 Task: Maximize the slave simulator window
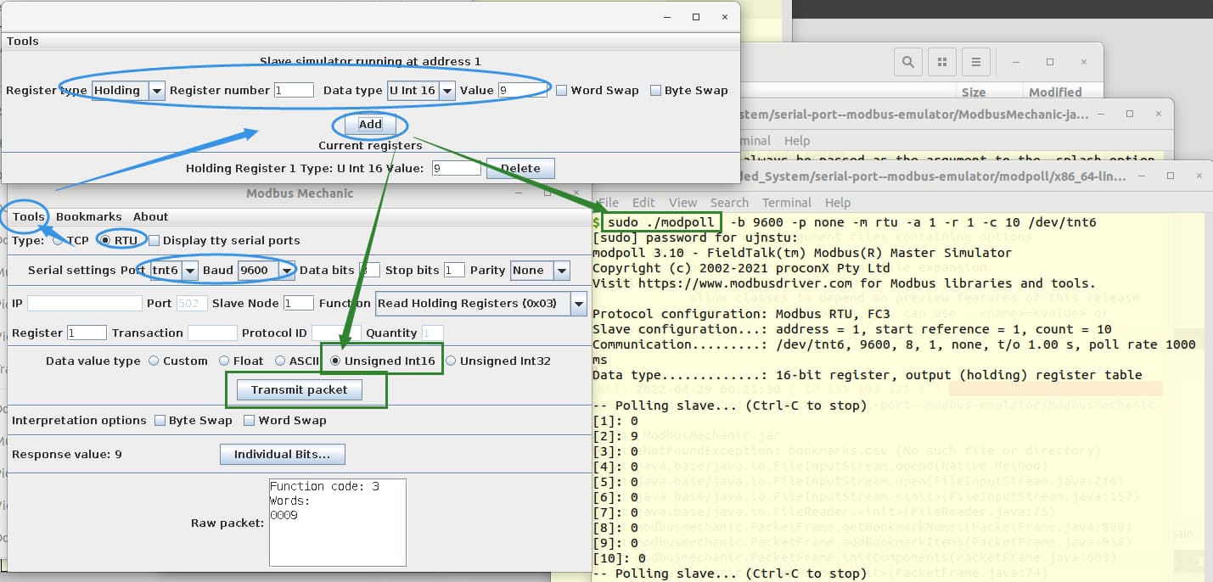coord(696,16)
